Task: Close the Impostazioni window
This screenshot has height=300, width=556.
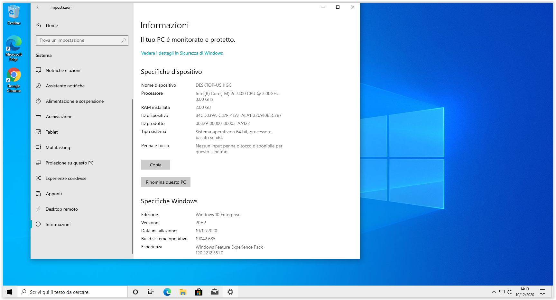Action: [x=353, y=7]
